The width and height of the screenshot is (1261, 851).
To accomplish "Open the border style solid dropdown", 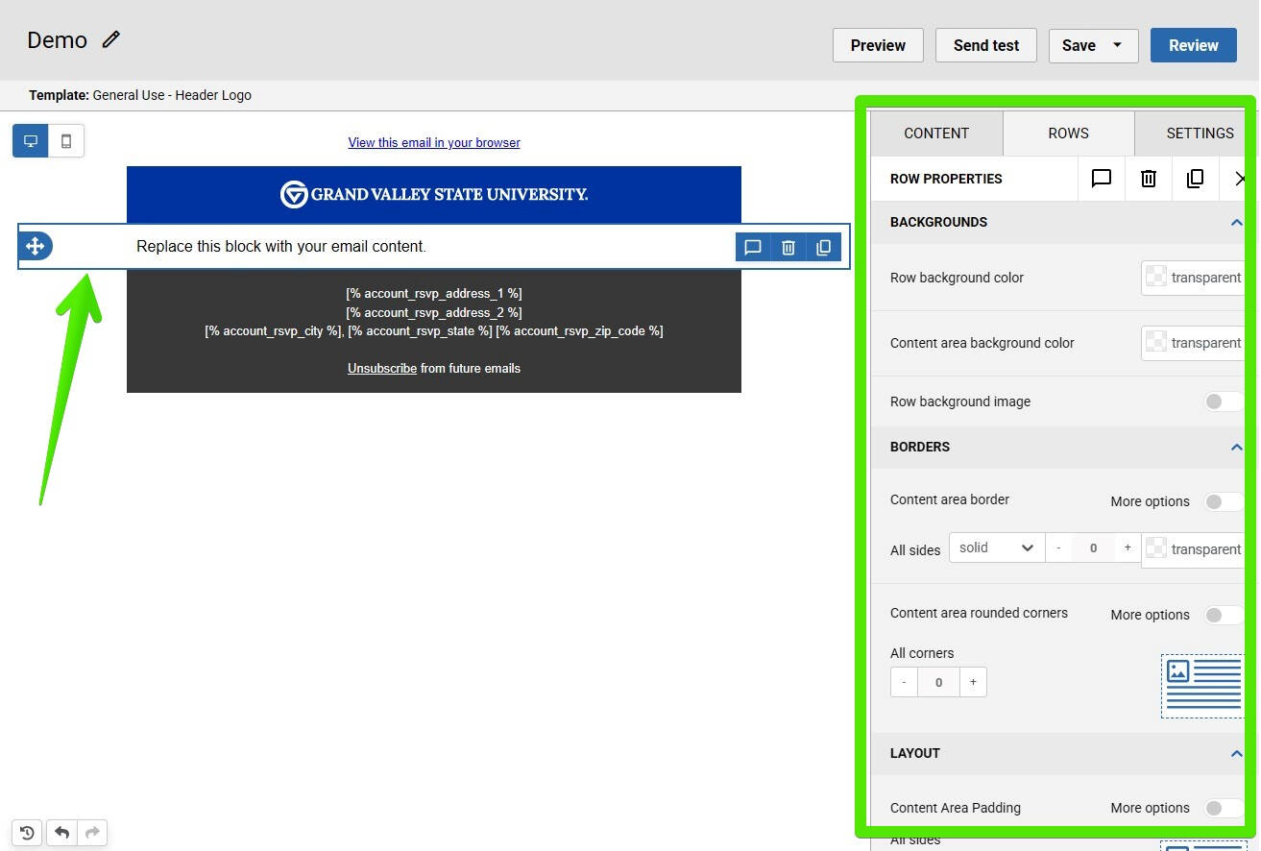I will click(x=996, y=547).
